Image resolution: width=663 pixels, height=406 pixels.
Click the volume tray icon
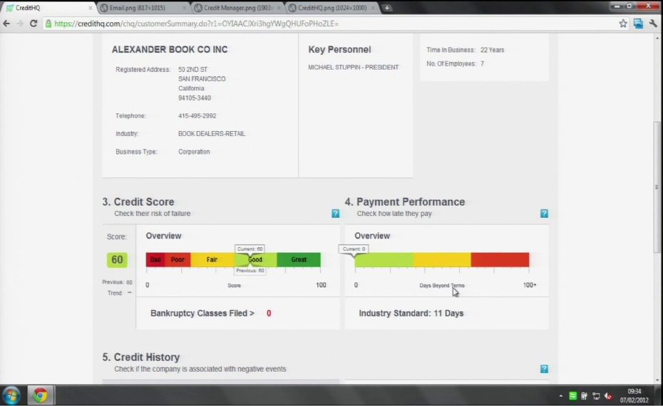[608, 396]
